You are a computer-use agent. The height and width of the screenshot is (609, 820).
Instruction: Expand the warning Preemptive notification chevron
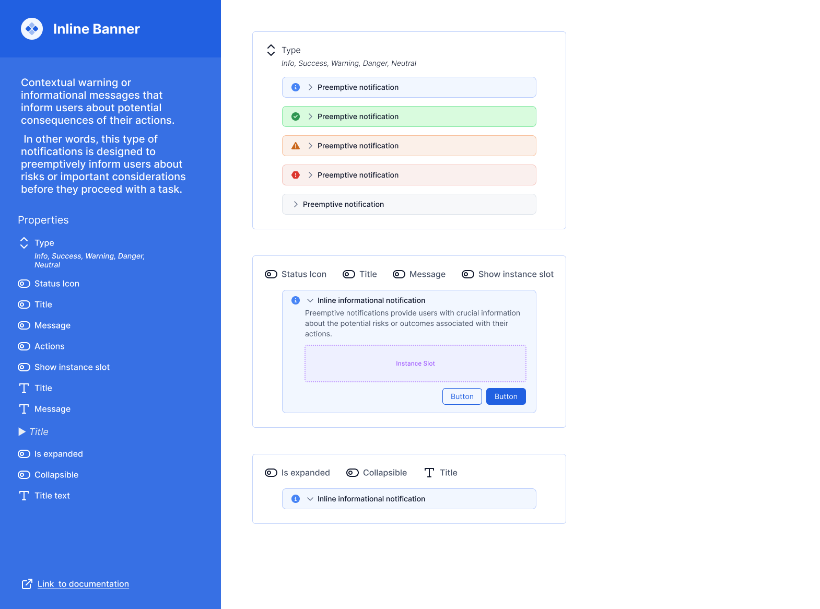pyautogui.click(x=310, y=146)
